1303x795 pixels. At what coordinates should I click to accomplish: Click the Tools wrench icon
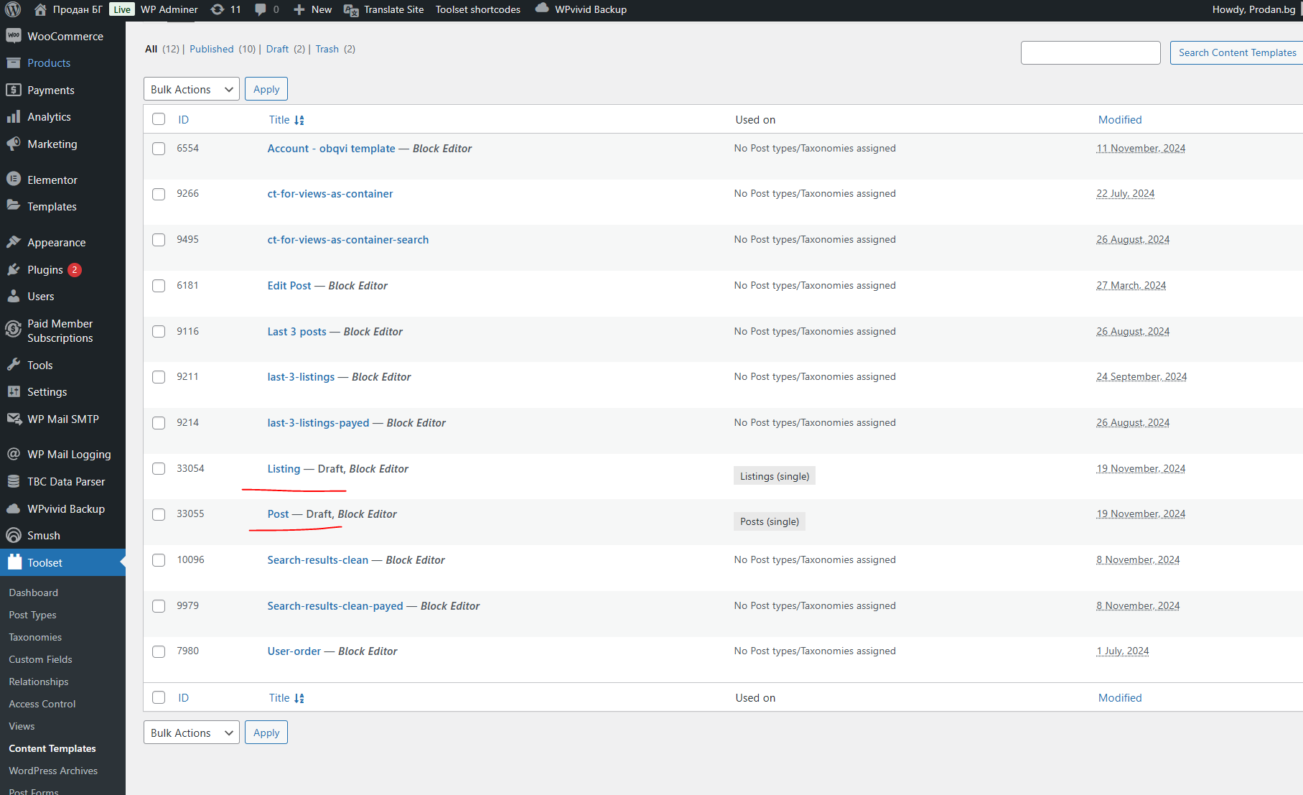pos(14,365)
